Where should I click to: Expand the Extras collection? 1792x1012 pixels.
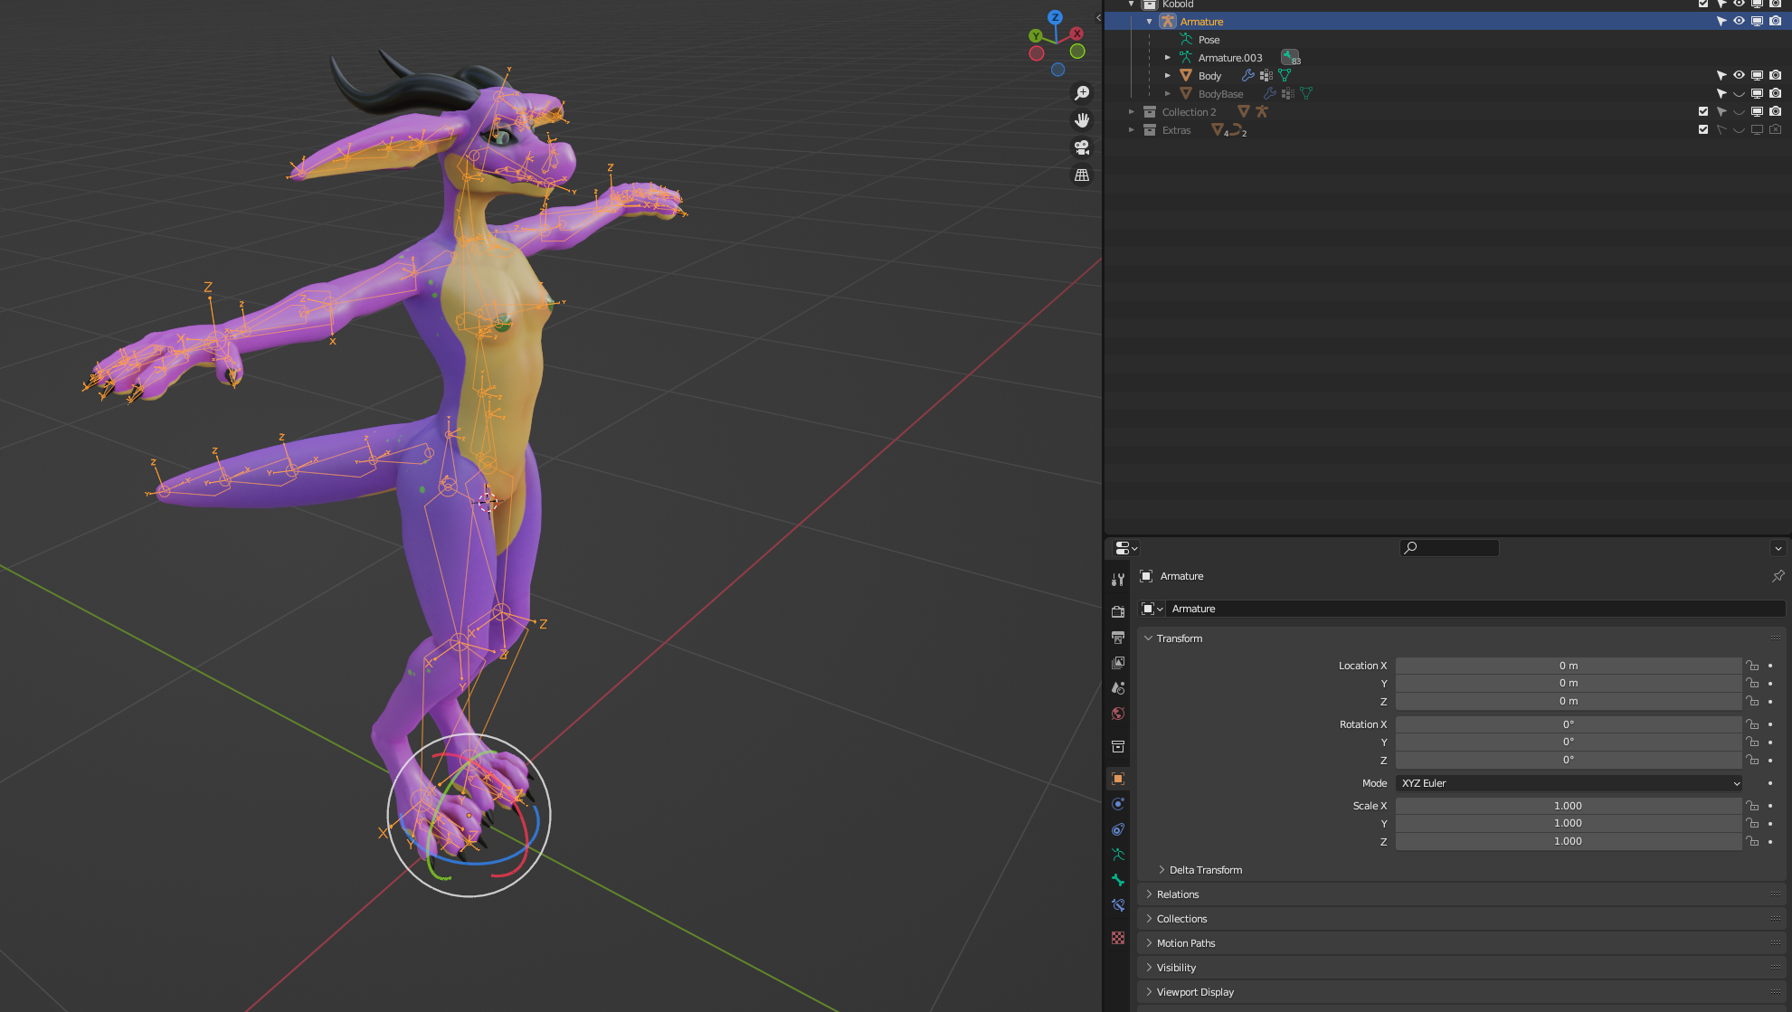click(x=1132, y=130)
